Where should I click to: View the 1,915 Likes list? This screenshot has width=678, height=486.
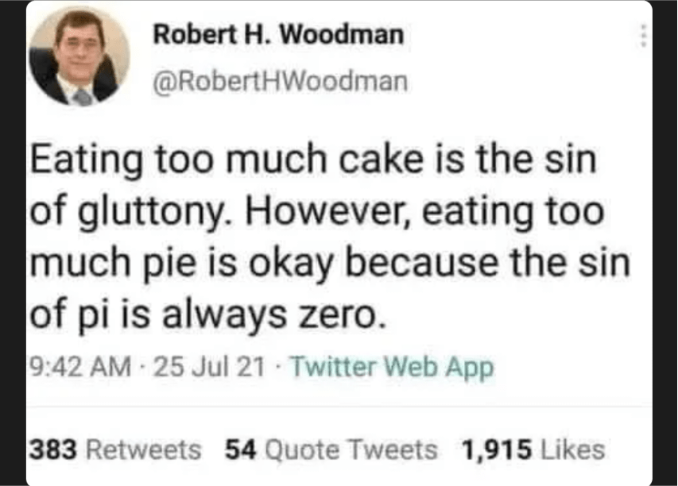point(533,450)
